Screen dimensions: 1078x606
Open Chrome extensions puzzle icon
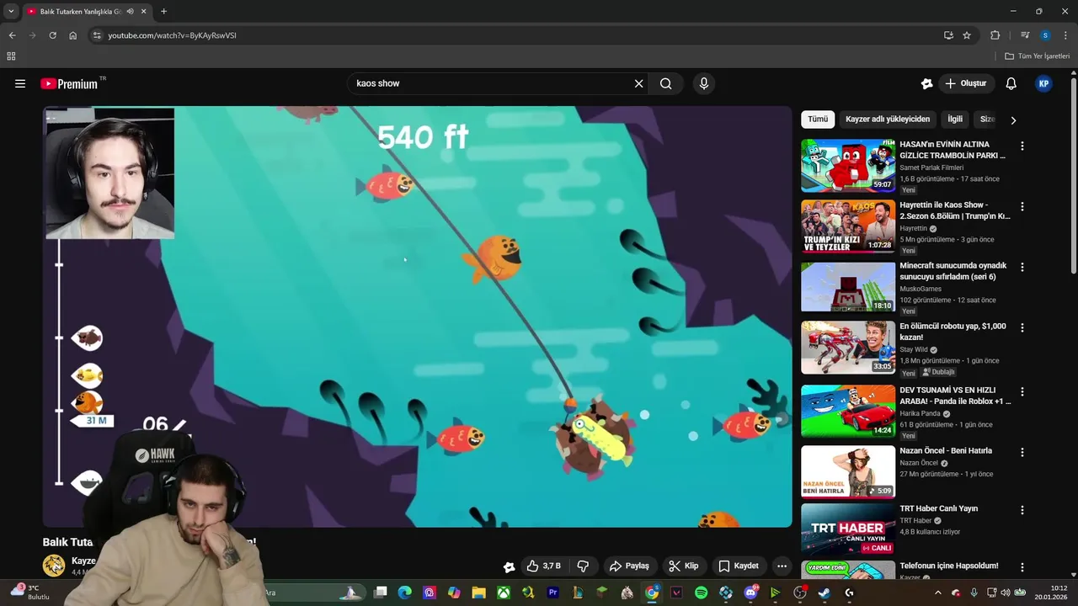coord(995,35)
